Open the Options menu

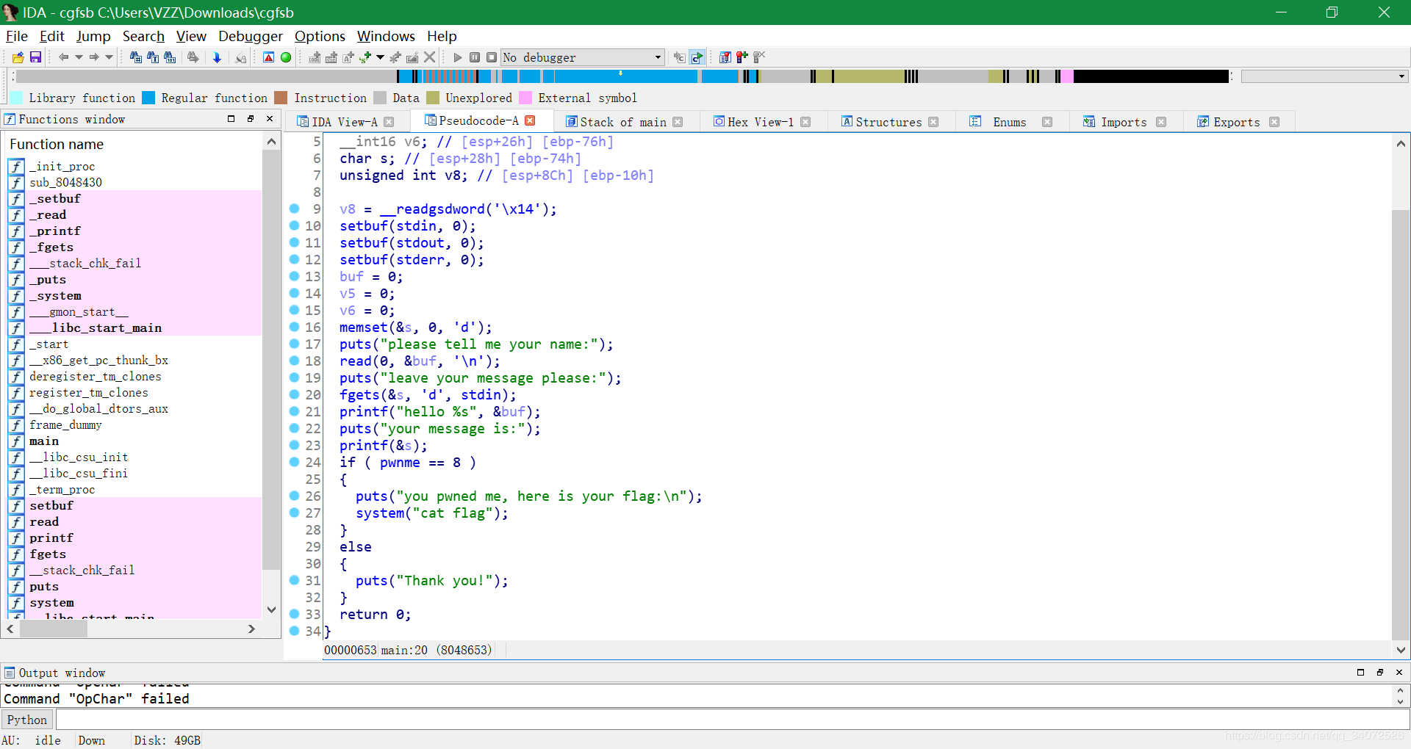pyautogui.click(x=320, y=36)
